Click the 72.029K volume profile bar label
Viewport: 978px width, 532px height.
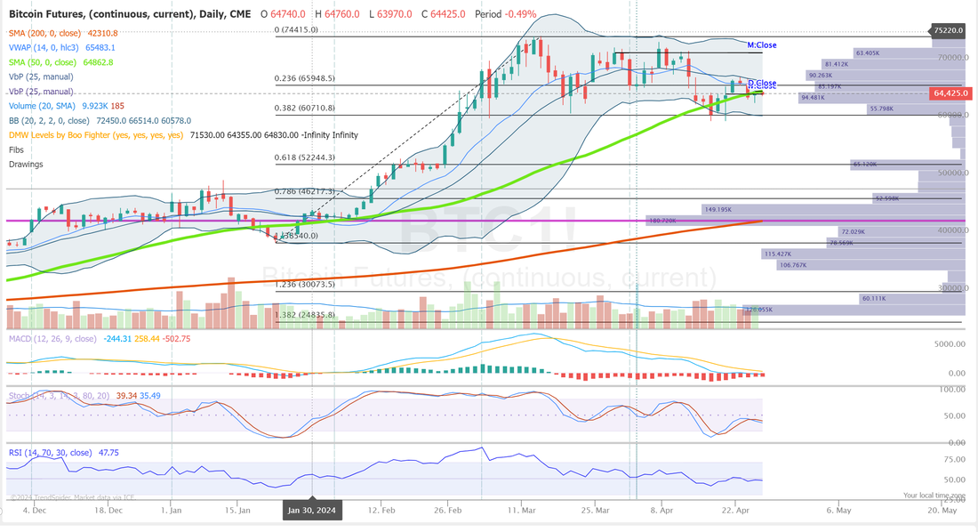coord(853,231)
